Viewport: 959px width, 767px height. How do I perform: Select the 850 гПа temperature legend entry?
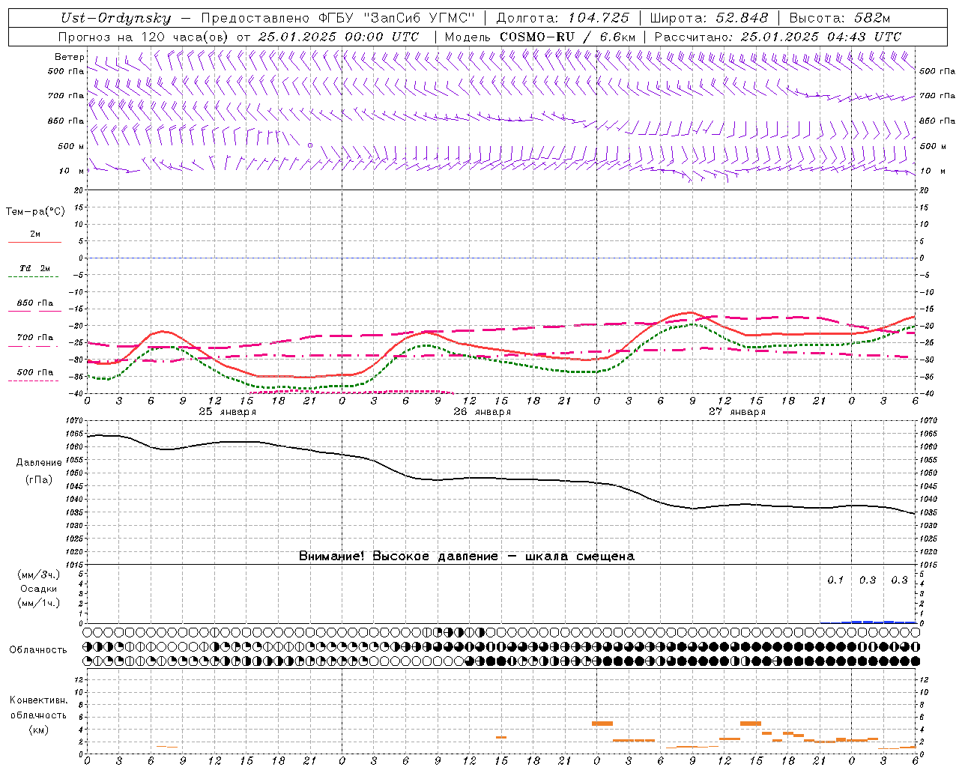[34, 303]
